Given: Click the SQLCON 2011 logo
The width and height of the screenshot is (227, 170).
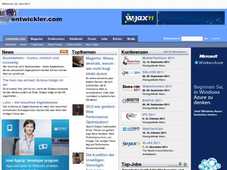Looking at the screenshot, I should [131, 73].
